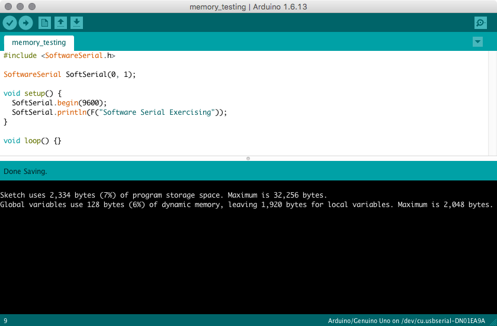Minimize the window using the yellow button
The height and width of the screenshot is (326, 497).
click(x=20, y=6)
